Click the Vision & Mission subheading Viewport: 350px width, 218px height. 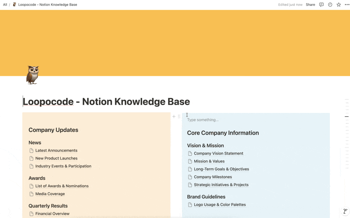205,146
